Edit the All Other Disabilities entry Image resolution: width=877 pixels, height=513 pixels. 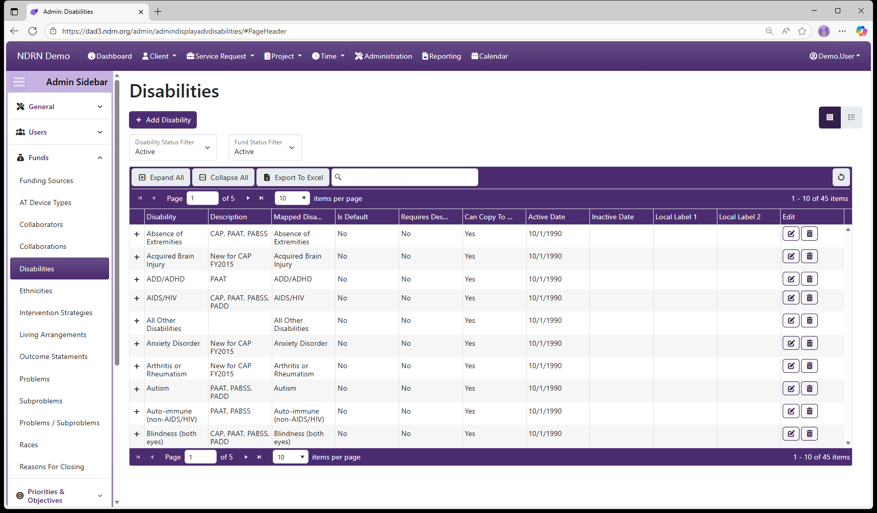tap(791, 320)
